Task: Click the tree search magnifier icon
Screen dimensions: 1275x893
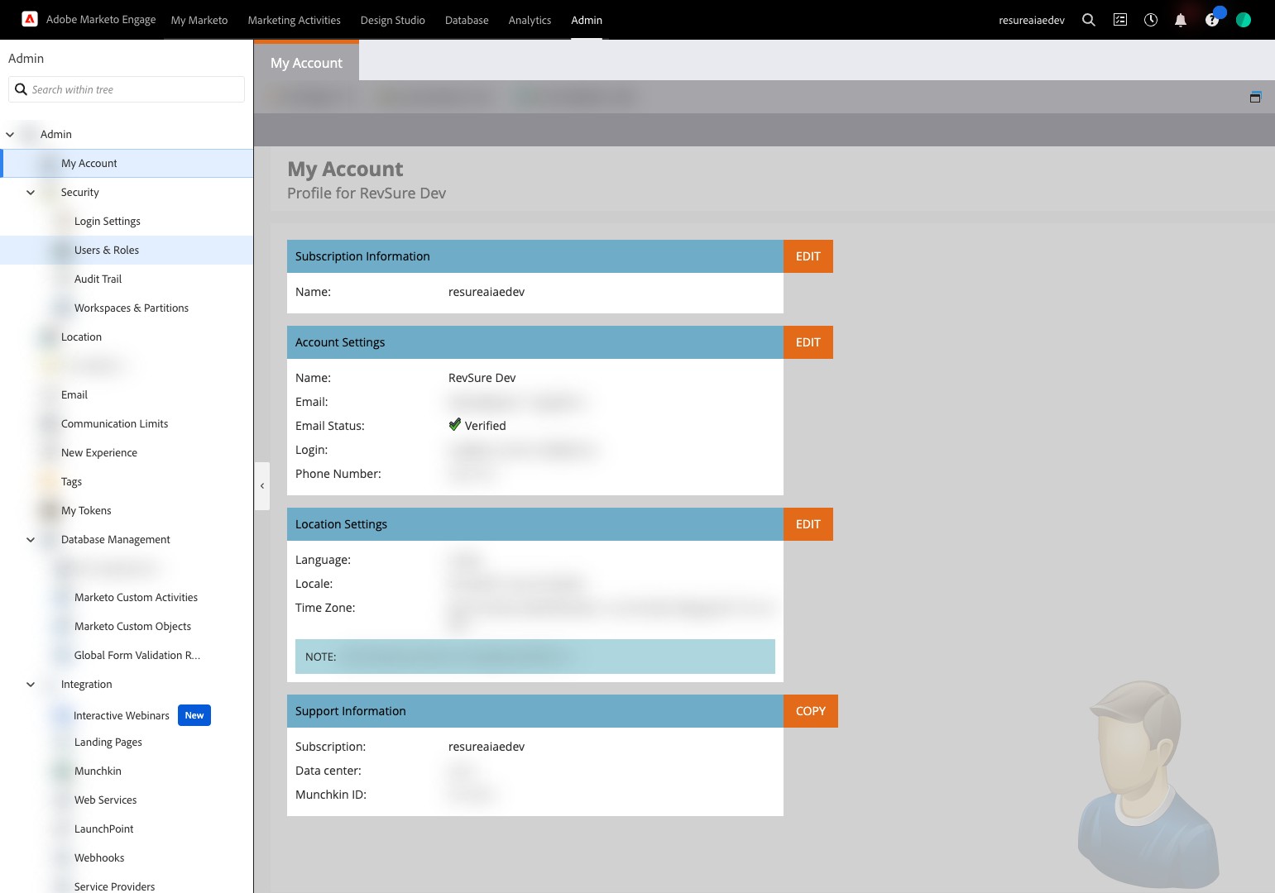Action: click(22, 89)
